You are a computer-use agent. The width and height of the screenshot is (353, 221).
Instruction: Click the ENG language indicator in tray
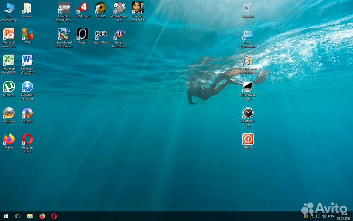click(x=331, y=216)
